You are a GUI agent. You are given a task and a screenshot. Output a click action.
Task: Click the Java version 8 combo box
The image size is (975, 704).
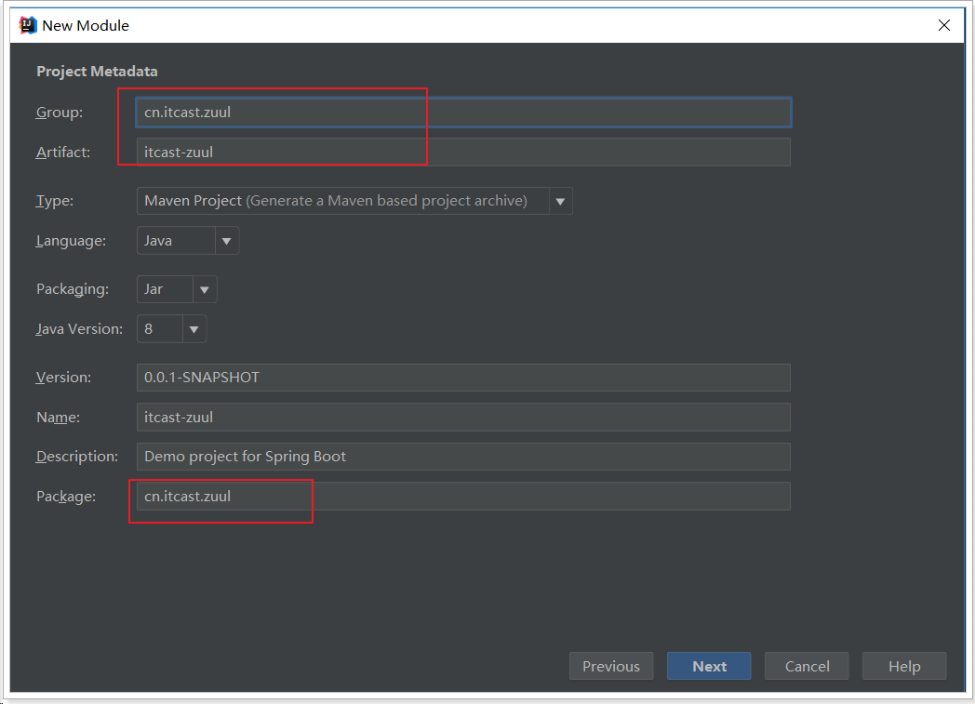pyautogui.click(x=159, y=329)
